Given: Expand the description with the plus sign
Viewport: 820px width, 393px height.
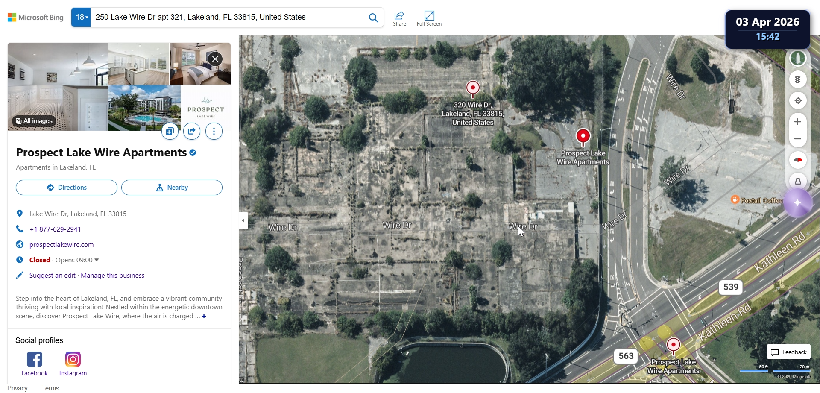Looking at the screenshot, I should click(204, 316).
